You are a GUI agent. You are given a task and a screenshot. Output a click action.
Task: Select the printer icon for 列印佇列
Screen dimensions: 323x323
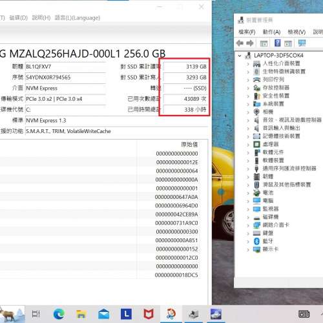tap(256, 79)
